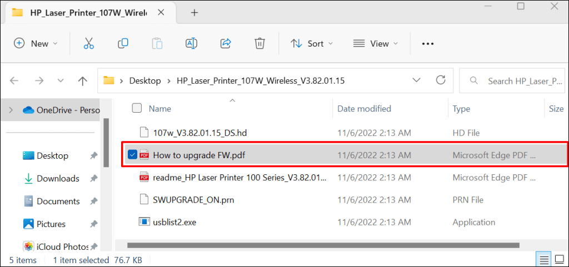Click the pin icon beside Pictures
This screenshot has height=267, width=569.
(x=93, y=224)
